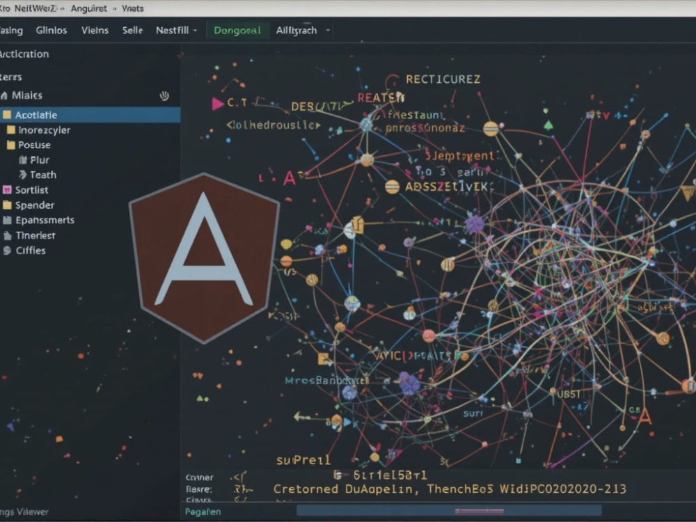Click the green triangle node icon
Screen dimensions: 696x522
tap(548, 125)
